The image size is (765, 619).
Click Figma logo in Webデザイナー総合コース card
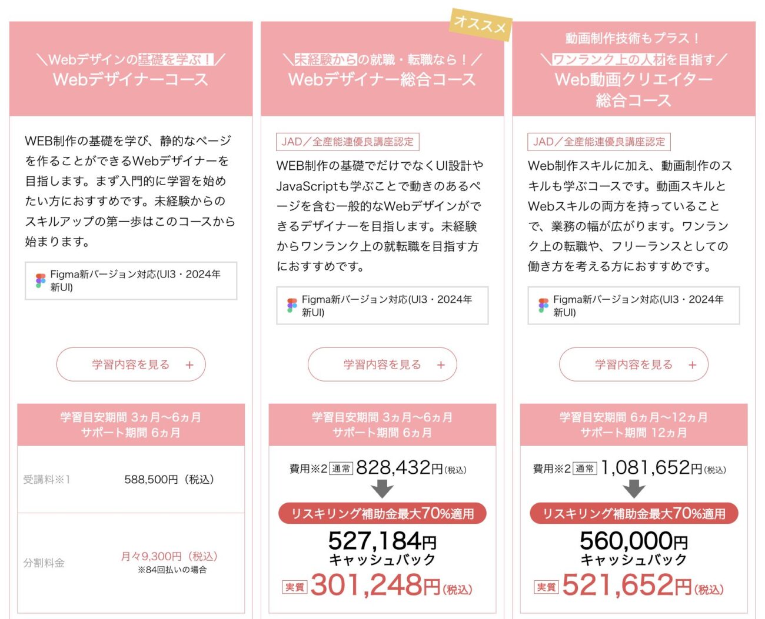(x=292, y=306)
